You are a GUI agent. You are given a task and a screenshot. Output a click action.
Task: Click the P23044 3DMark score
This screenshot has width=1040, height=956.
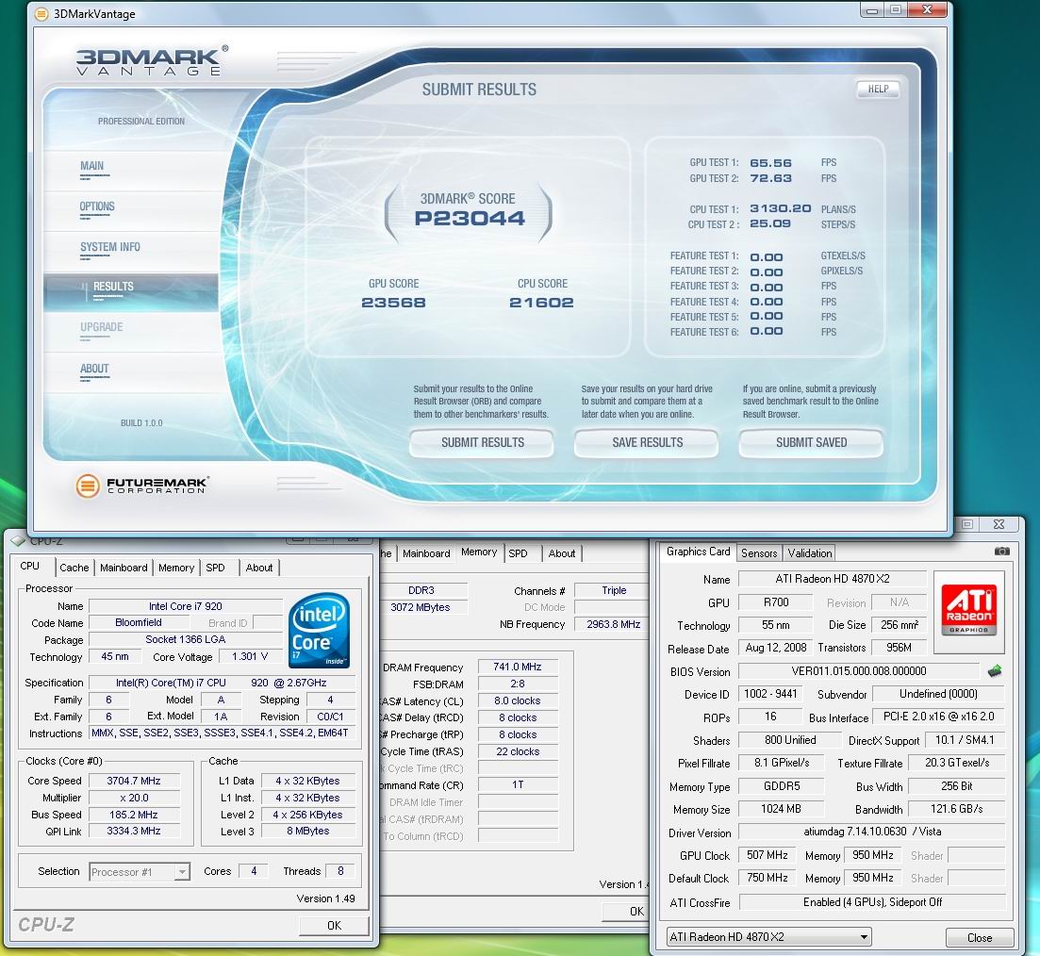pos(469,219)
